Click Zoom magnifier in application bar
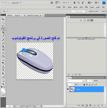This screenshot has height=108, width=107. 78,3
